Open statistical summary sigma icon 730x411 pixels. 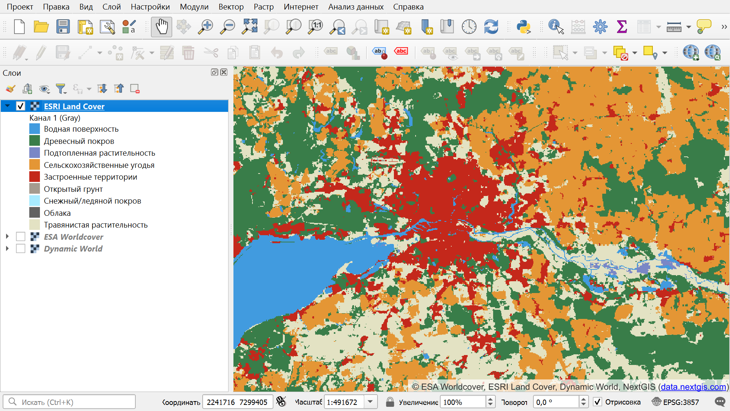tap(622, 27)
